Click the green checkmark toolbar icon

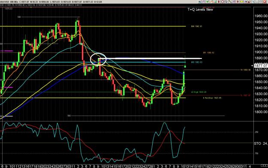click(x=207, y=2)
